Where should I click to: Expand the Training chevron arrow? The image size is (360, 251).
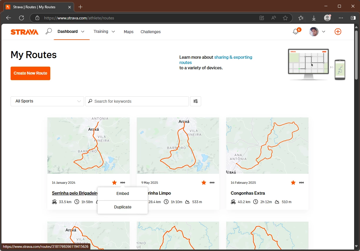click(113, 32)
